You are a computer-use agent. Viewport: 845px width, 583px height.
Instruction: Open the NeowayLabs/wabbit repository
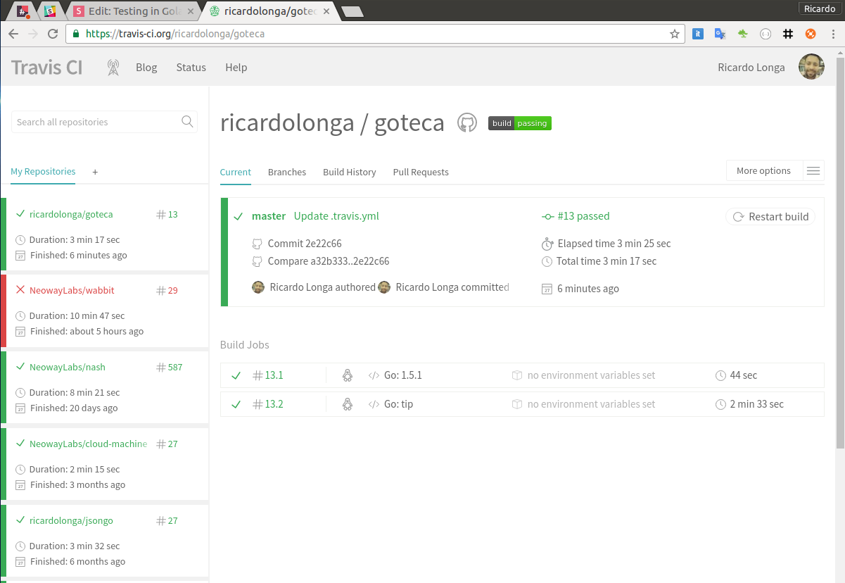72,290
